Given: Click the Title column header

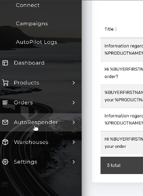Looking at the screenshot, I should (x=109, y=29).
